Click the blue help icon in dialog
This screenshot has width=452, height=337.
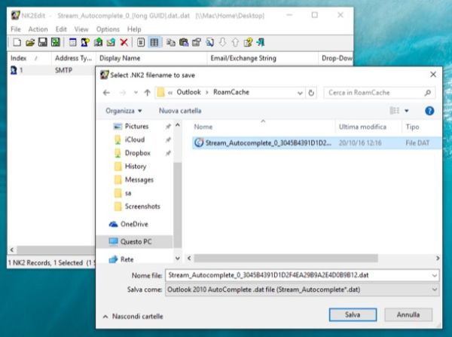pos(429,110)
